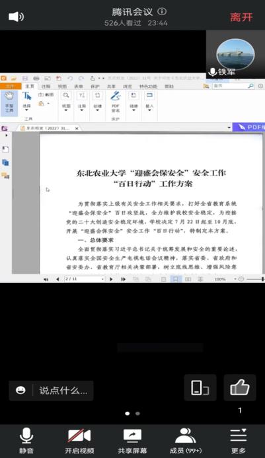Tap the 说点什么 chat input
Image resolution: width=265 pixels, height=458 pixels.
coord(63,391)
